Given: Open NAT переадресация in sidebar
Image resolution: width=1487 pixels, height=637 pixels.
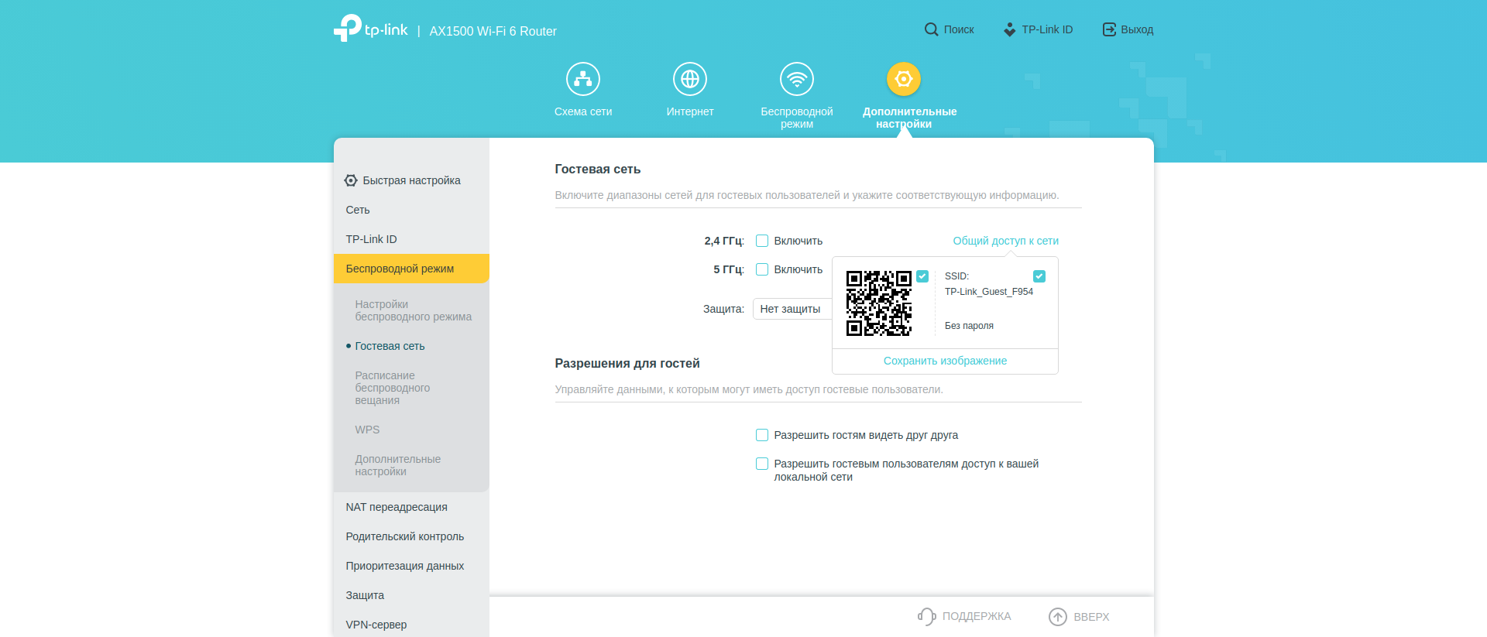Looking at the screenshot, I should tap(397, 507).
